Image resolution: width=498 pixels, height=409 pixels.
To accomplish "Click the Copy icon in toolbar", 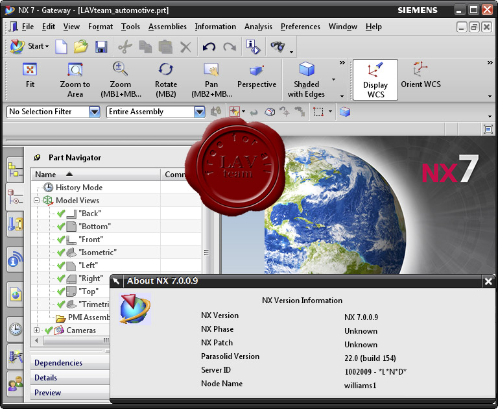I will point(145,47).
